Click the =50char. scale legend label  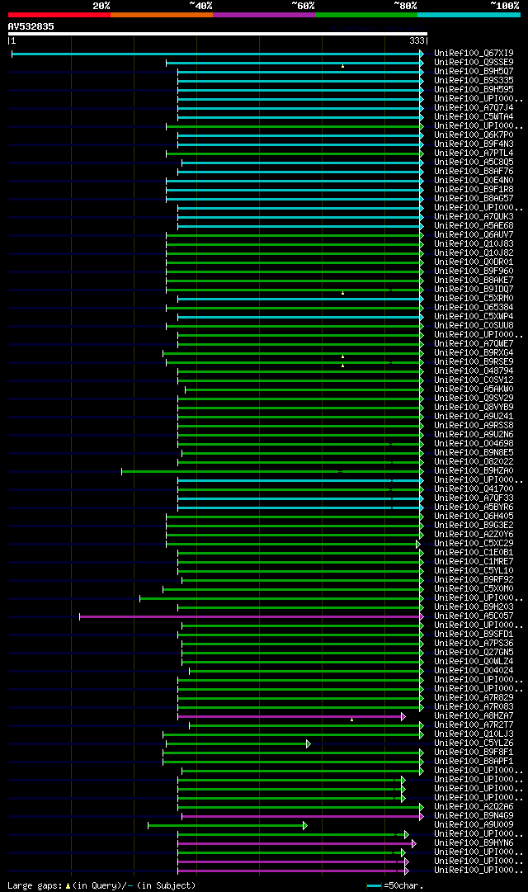(403, 885)
